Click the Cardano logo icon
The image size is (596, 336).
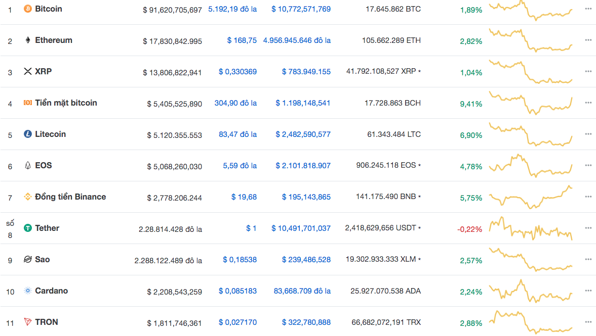(28, 291)
